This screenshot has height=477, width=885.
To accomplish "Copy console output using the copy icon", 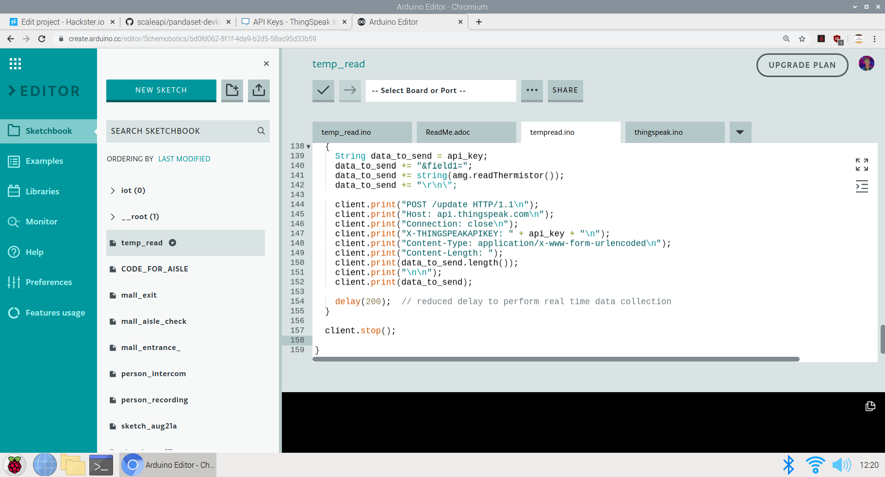I will [870, 406].
